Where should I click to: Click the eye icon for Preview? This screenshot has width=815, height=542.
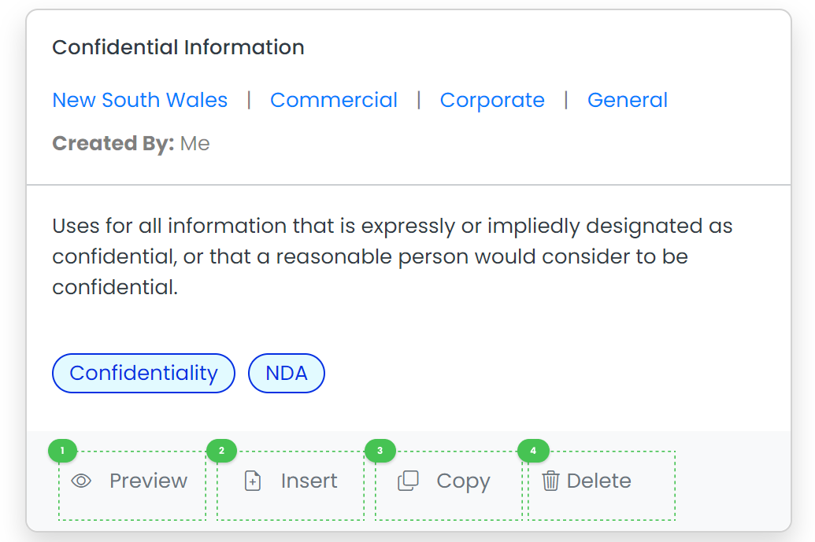click(81, 481)
